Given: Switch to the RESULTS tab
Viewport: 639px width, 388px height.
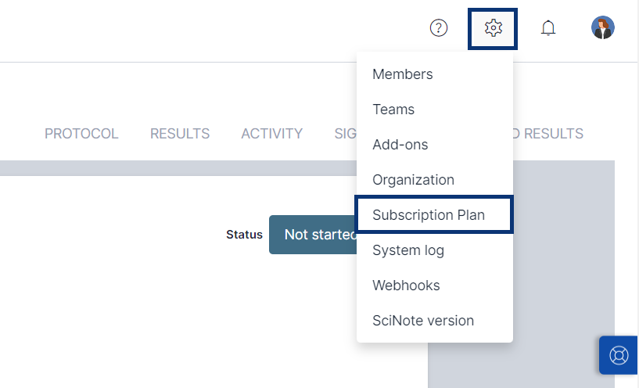Looking at the screenshot, I should (180, 134).
